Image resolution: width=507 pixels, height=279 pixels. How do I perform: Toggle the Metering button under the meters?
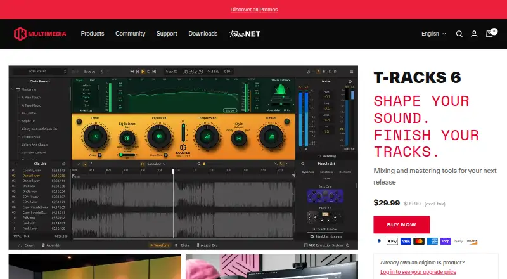pyautogui.click(x=326, y=156)
